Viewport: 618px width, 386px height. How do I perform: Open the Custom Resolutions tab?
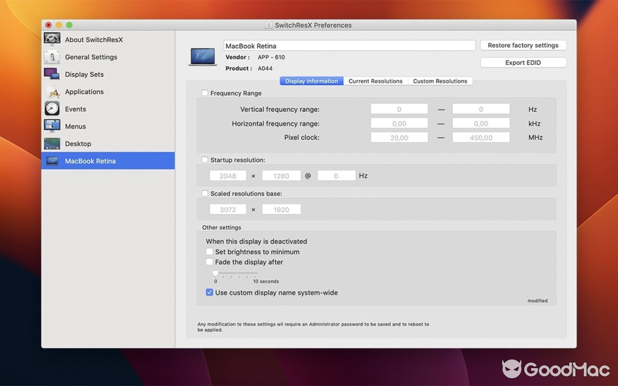[440, 81]
